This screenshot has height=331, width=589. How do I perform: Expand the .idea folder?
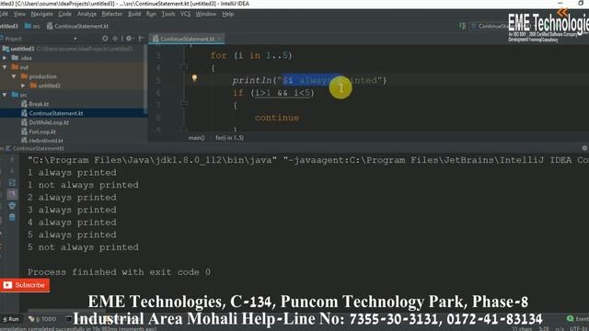tap(5, 58)
